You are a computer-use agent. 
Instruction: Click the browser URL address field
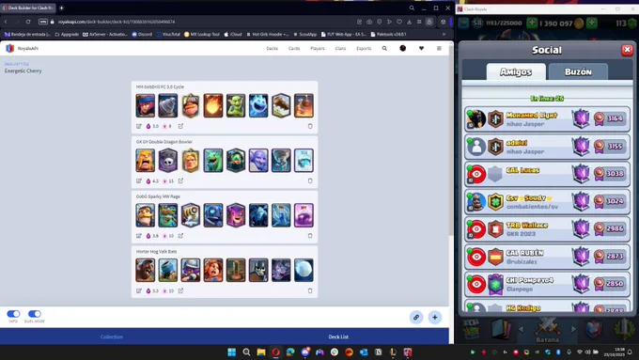[x=204, y=22]
